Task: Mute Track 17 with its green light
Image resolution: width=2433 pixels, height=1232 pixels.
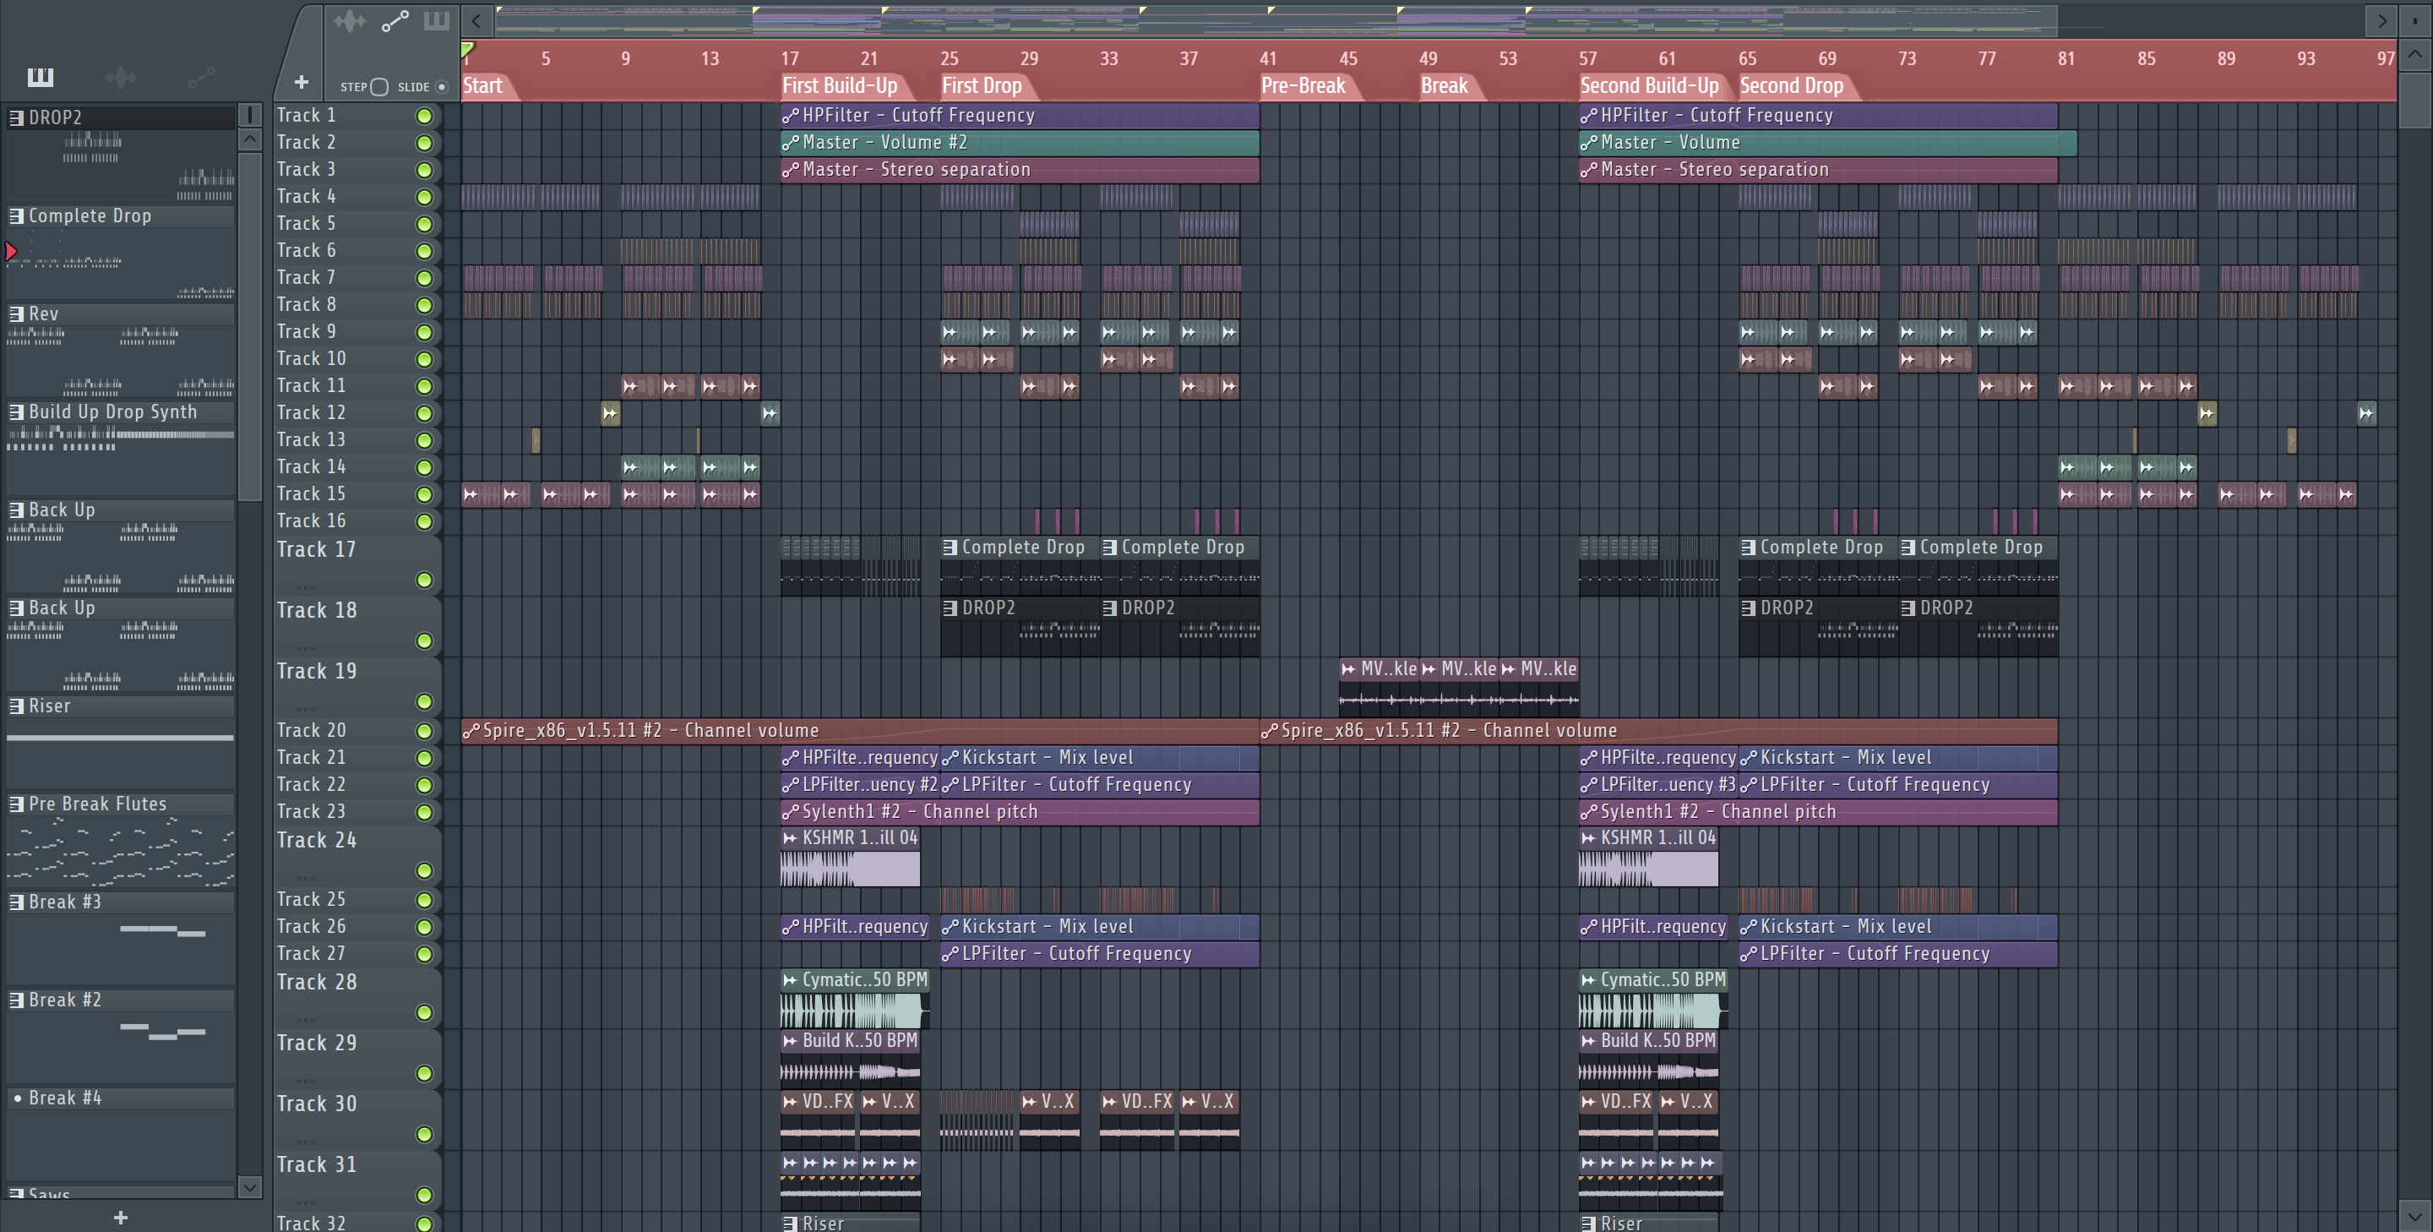Action: point(424,581)
